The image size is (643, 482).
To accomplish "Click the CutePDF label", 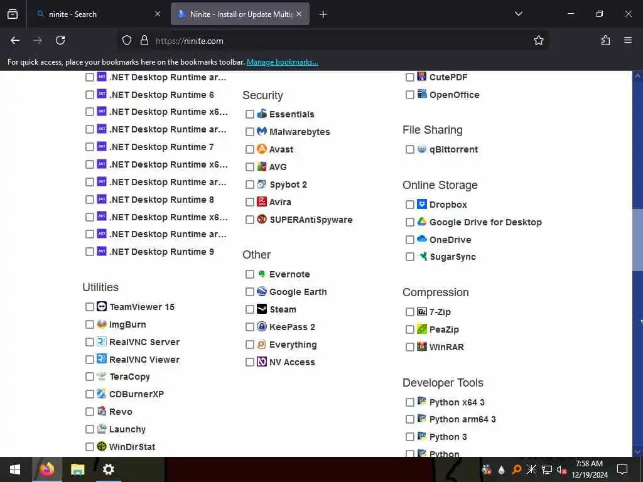I will point(448,77).
